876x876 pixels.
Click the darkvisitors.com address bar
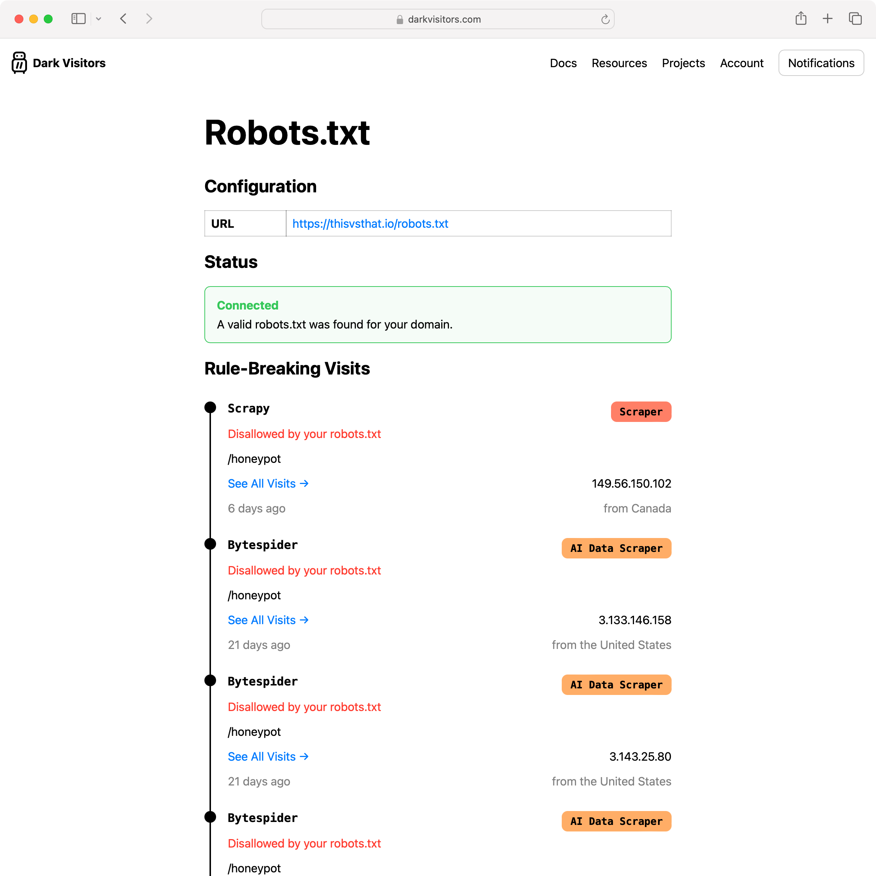coord(438,19)
